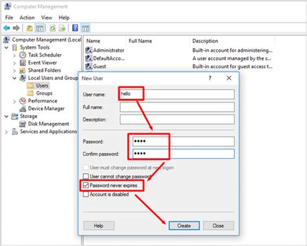Click the Password input field

pyautogui.click(x=183, y=141)
